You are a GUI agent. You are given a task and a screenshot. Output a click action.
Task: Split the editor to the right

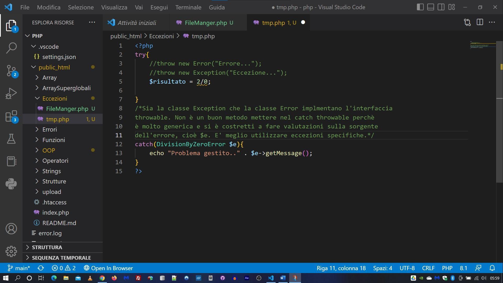480,23
